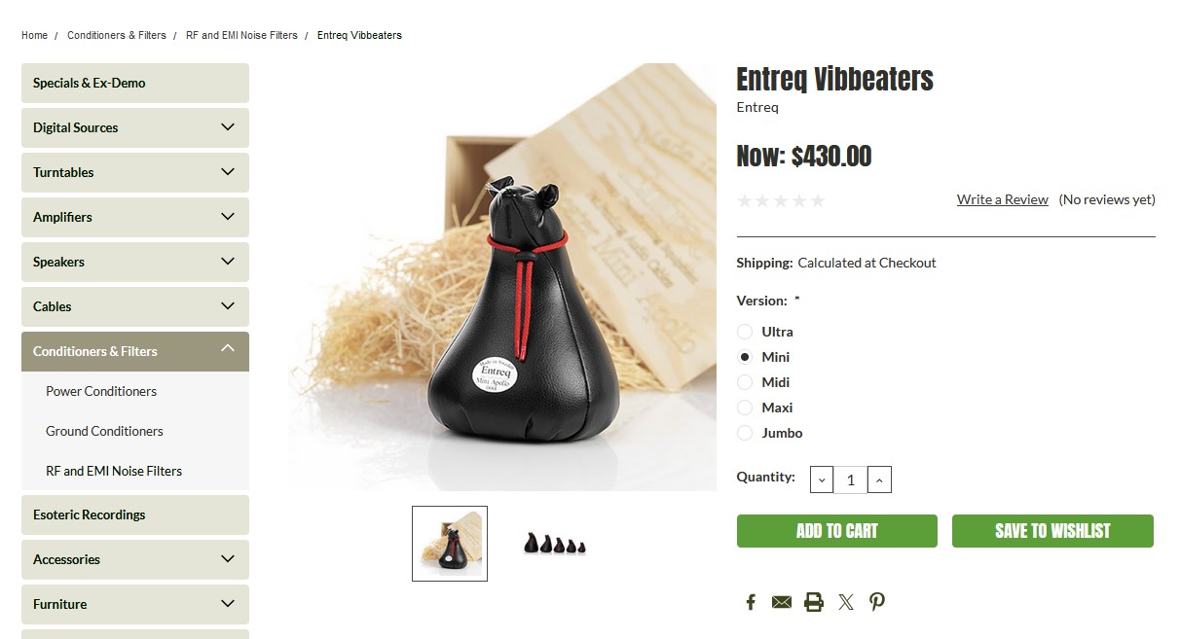The width and height of the screenshot is (1180, 639).
Task: Share product on Facebook icon
Action: tap(751, 602)
